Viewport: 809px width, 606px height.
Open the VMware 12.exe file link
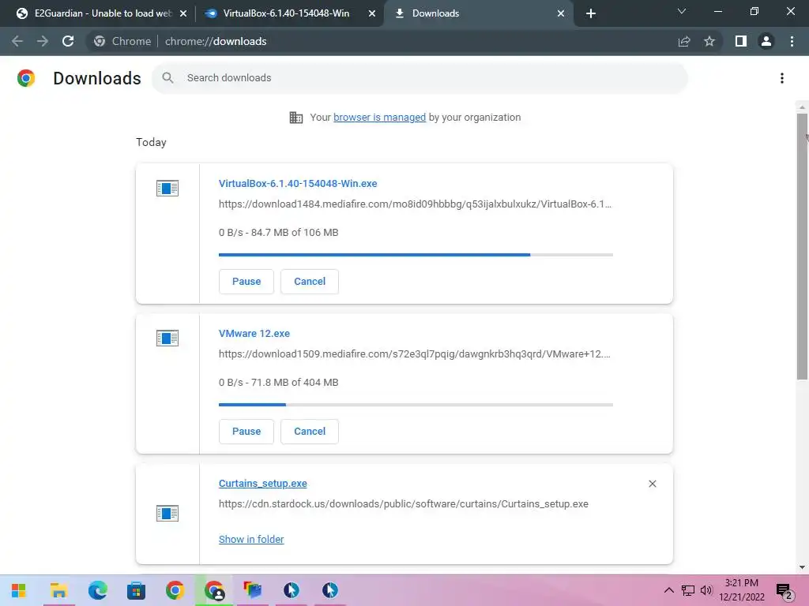pyautogui.click(x=254, y=334)
